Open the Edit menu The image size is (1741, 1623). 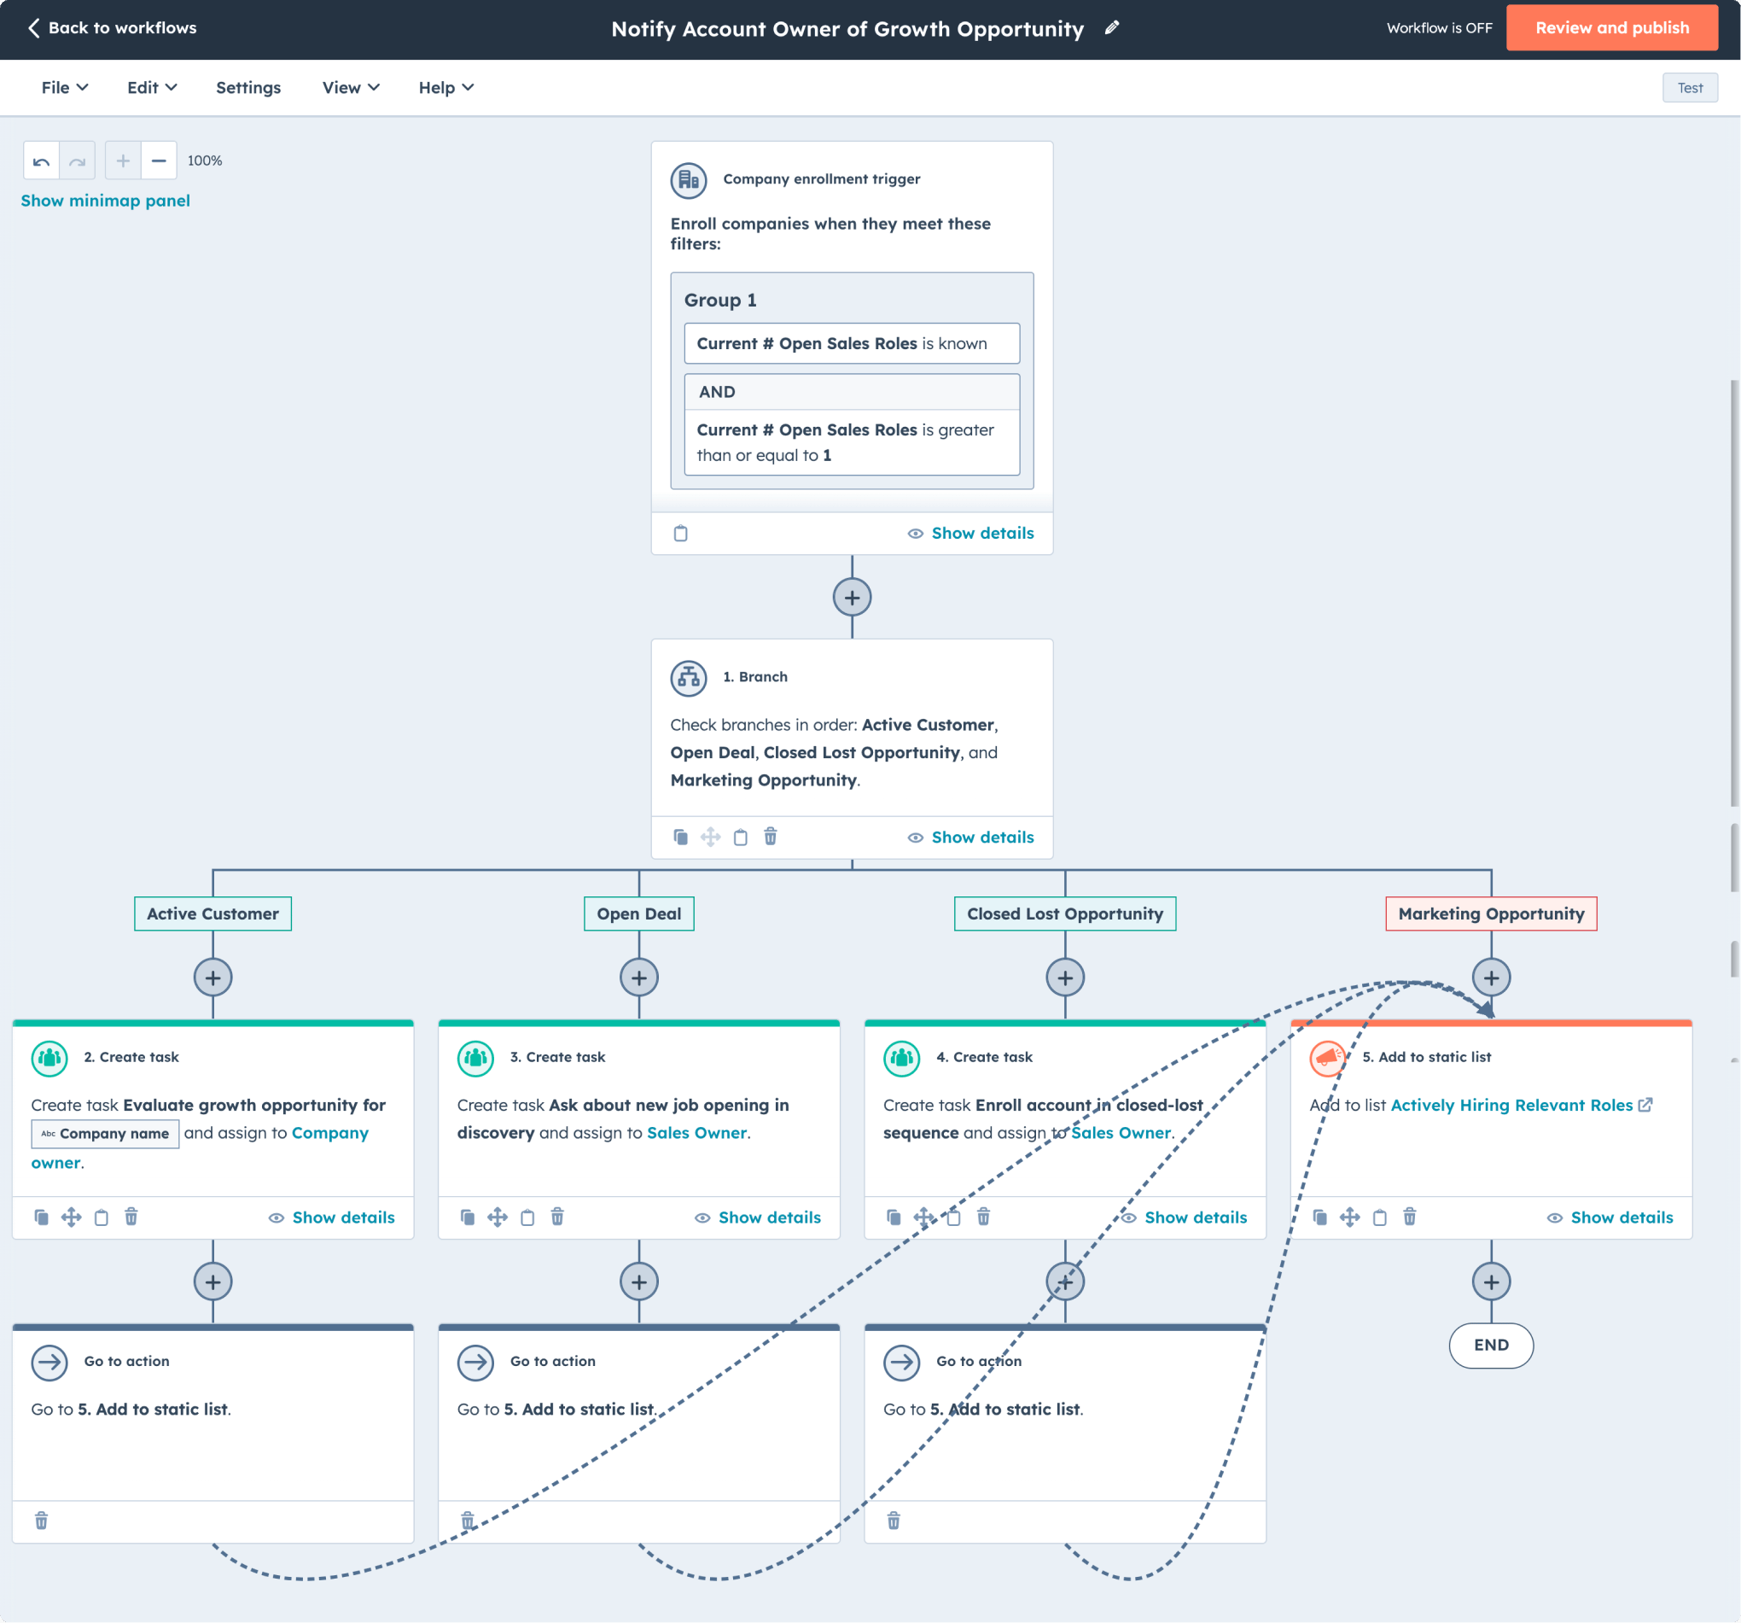pyautogui.click(x=152, y=88)
